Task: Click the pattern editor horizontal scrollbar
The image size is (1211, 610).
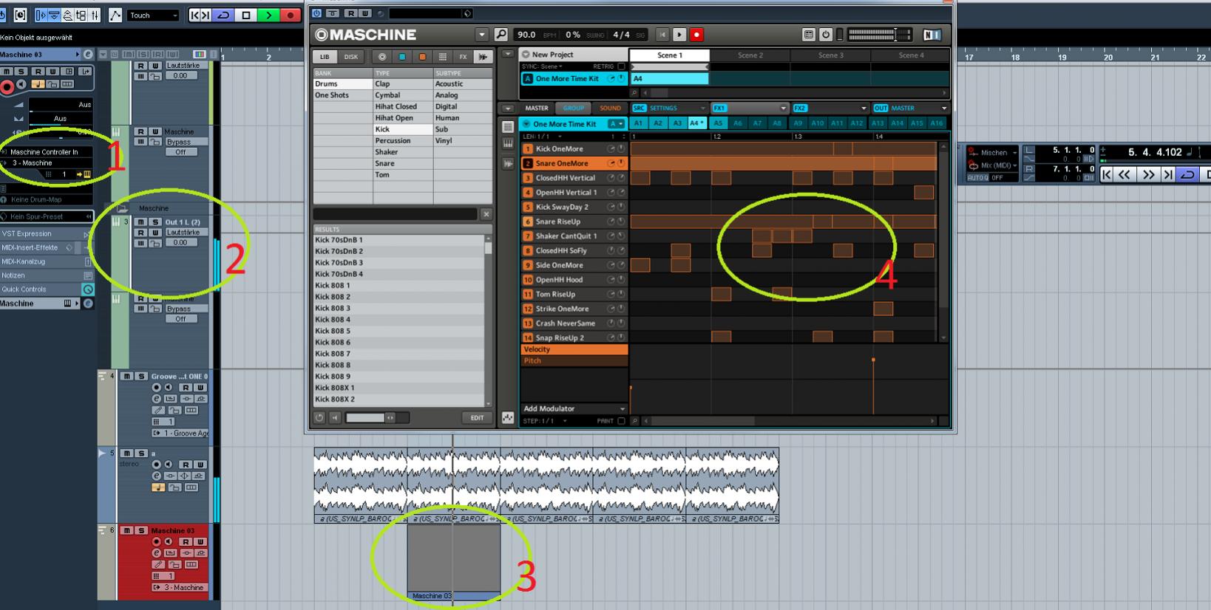Action: (x=787, y=421)
